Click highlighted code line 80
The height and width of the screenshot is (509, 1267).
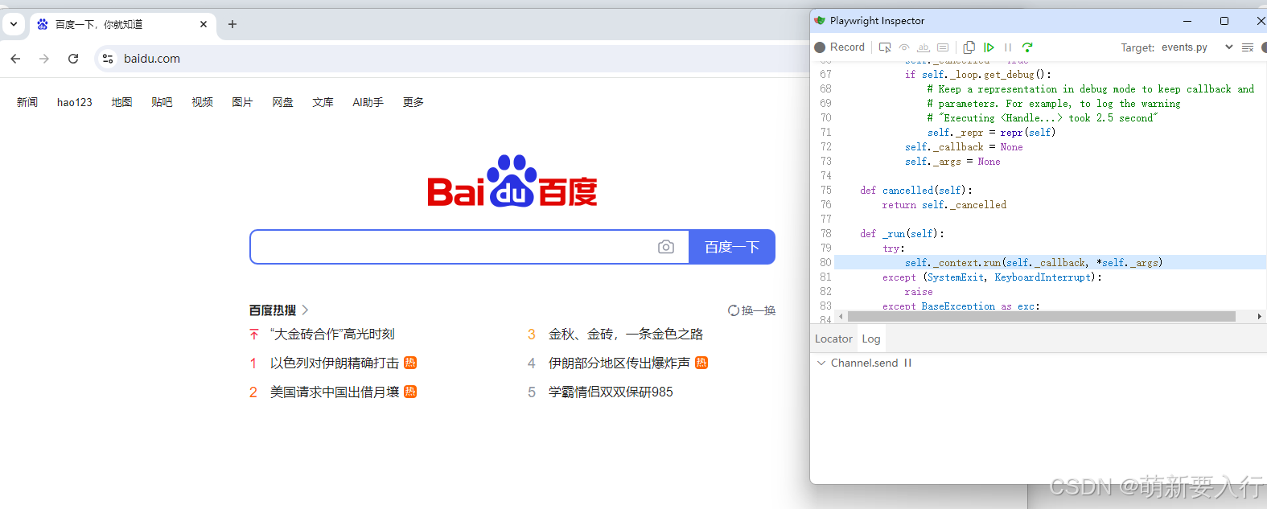(x=1050, y=262)
